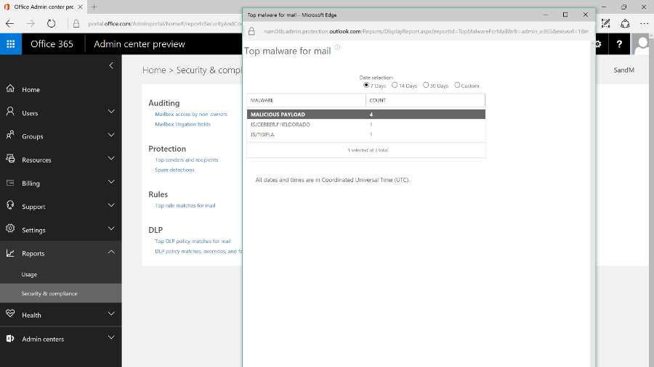Click the browser forward arrow

click(x=31, y=23)
